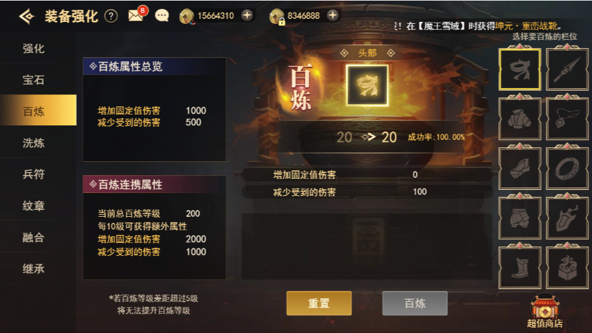Select the necklace equipment slot
The width and height of the screenshot is (592, 333).
(567, 118)
